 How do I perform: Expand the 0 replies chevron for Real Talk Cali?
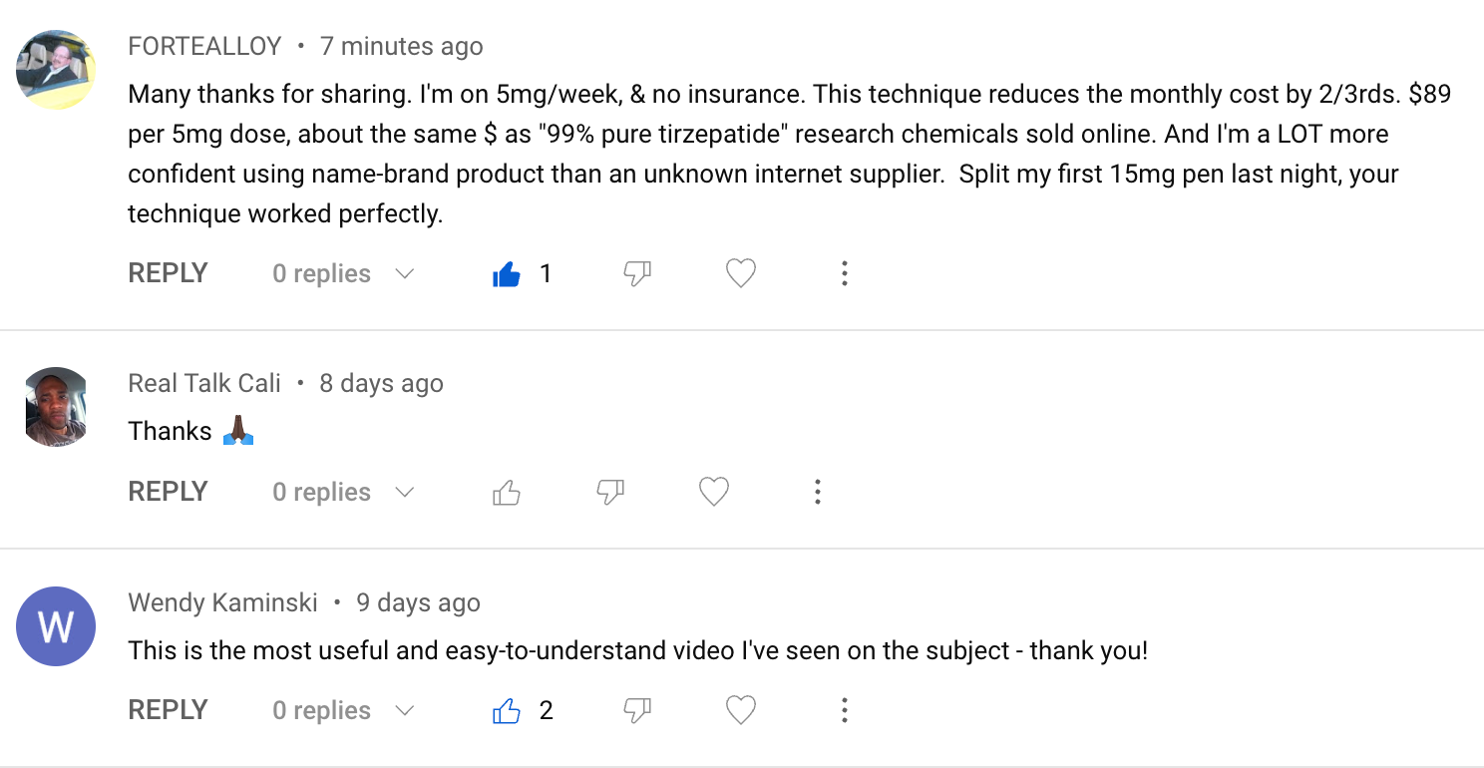pos(404,492)
